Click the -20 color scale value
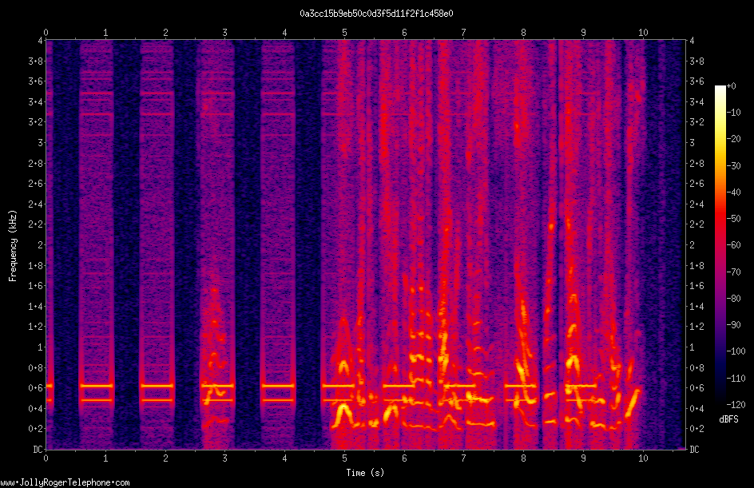The image size is (754, 488). click(x=734, y=139)
